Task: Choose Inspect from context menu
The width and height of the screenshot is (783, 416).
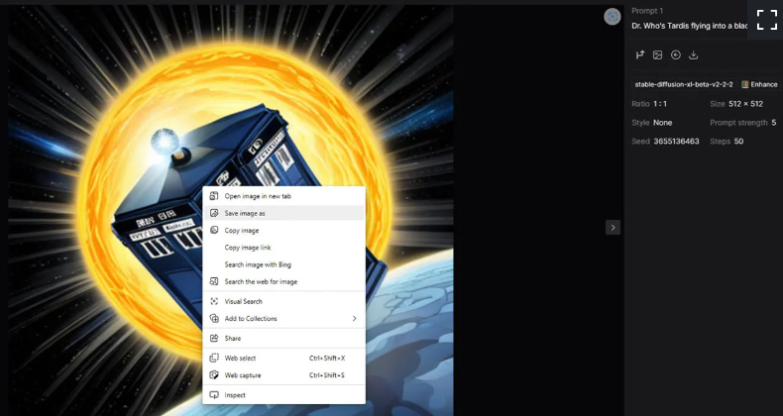Action: 283,395
